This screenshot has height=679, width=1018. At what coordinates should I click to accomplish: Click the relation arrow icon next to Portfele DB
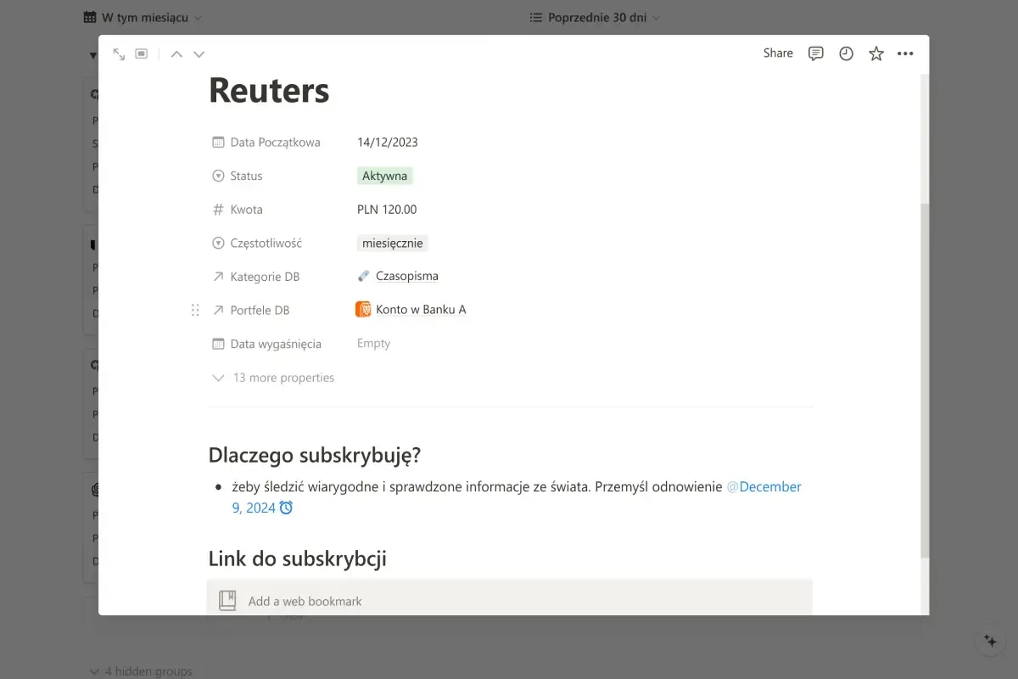(218, 310)
